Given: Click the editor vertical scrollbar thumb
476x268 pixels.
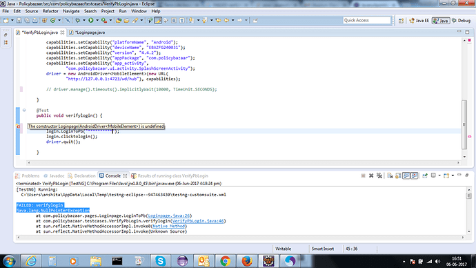Looking at the screenshot, I should click(464, 124).
